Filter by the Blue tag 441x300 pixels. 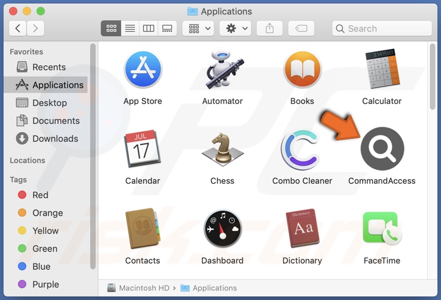(46, 266)
